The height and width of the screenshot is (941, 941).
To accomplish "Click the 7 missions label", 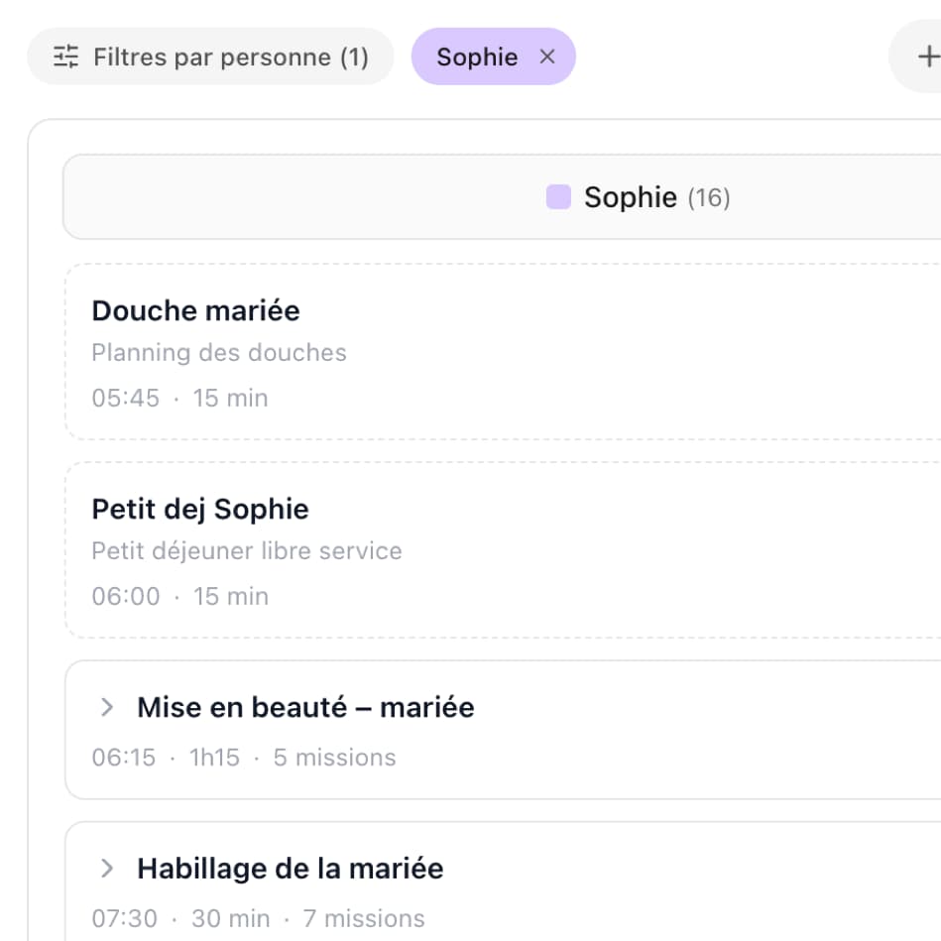I will [x=364, y=918].
